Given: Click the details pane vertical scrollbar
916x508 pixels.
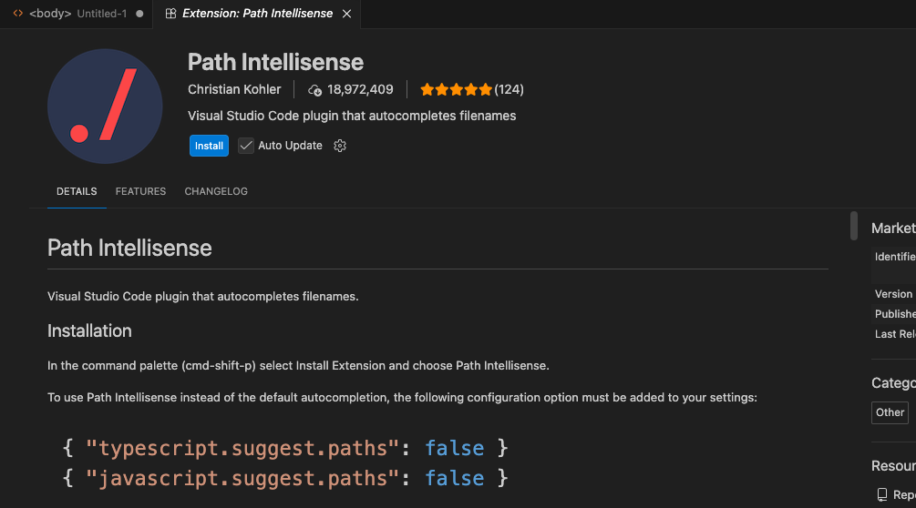Looking at the screenshot, I should coord(854,226).
